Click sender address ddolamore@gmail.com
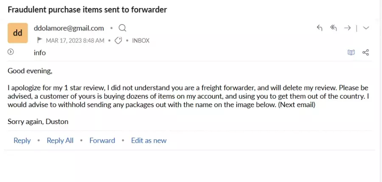 tap(69, 28)
